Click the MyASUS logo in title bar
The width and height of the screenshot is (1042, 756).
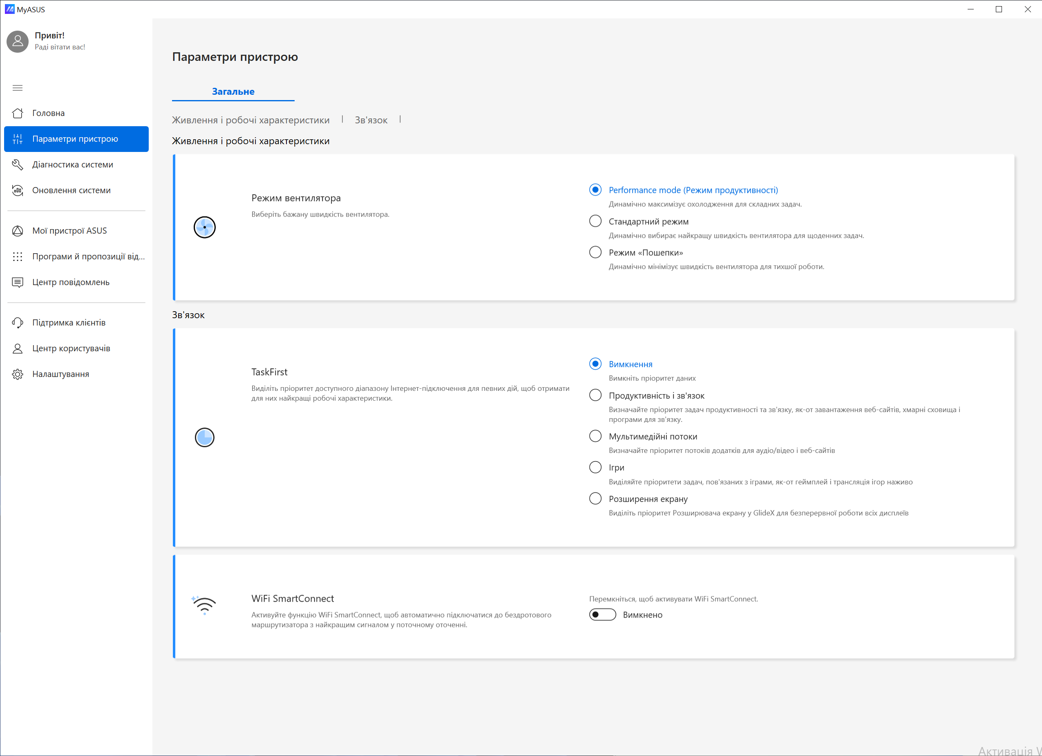click(x=9, y=9)
